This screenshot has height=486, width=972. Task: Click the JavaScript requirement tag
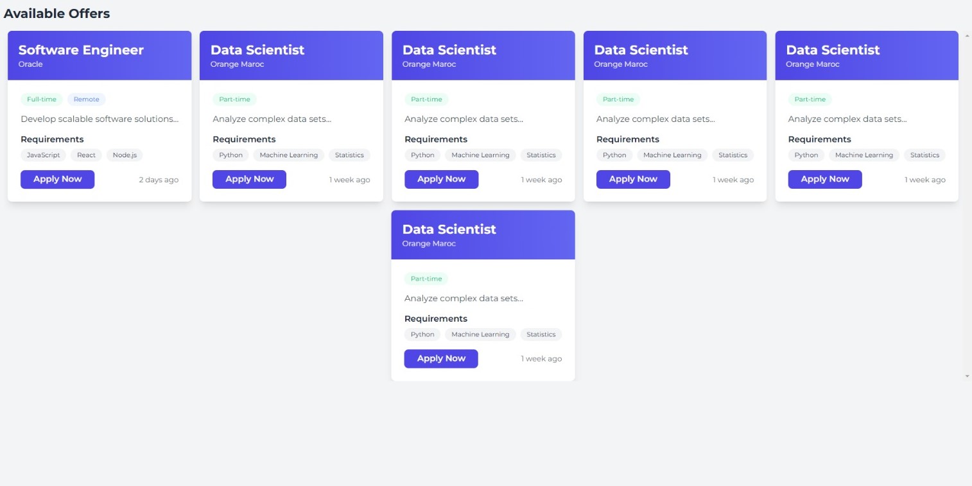(43, 155)
